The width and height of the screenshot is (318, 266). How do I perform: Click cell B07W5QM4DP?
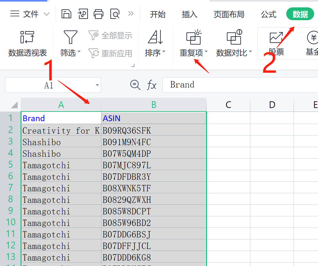pyautogui.click(x=154, y=153)
